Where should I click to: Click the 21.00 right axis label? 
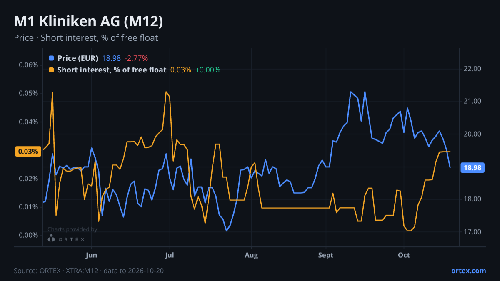[x=472, y=102]
